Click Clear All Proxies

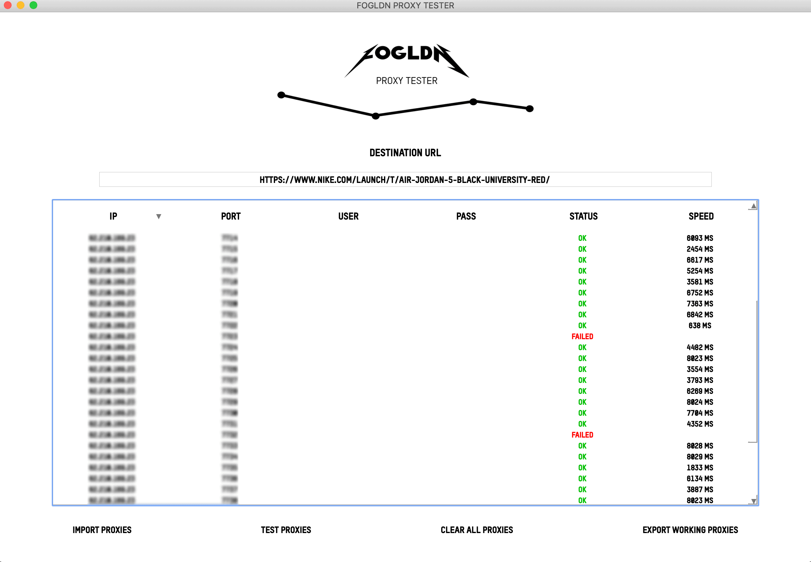tap(477, 530)
